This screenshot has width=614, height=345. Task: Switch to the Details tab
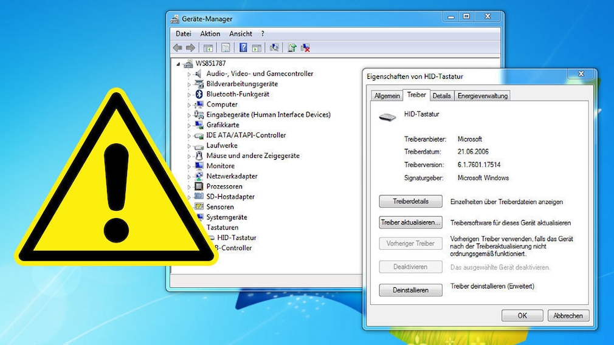point(442,96)
